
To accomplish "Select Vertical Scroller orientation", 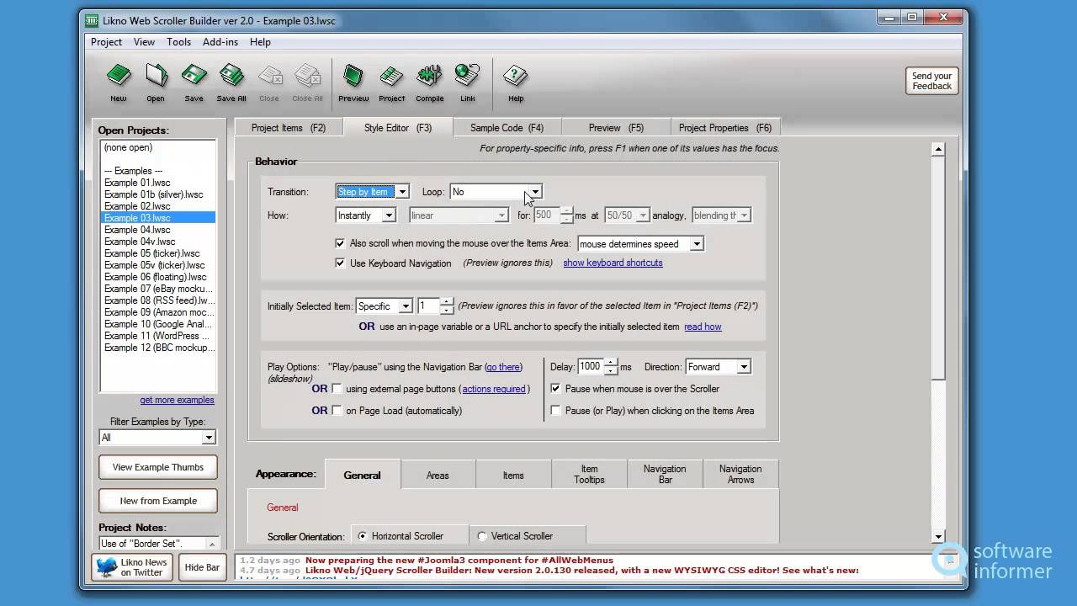I will (x=482, y=536).
